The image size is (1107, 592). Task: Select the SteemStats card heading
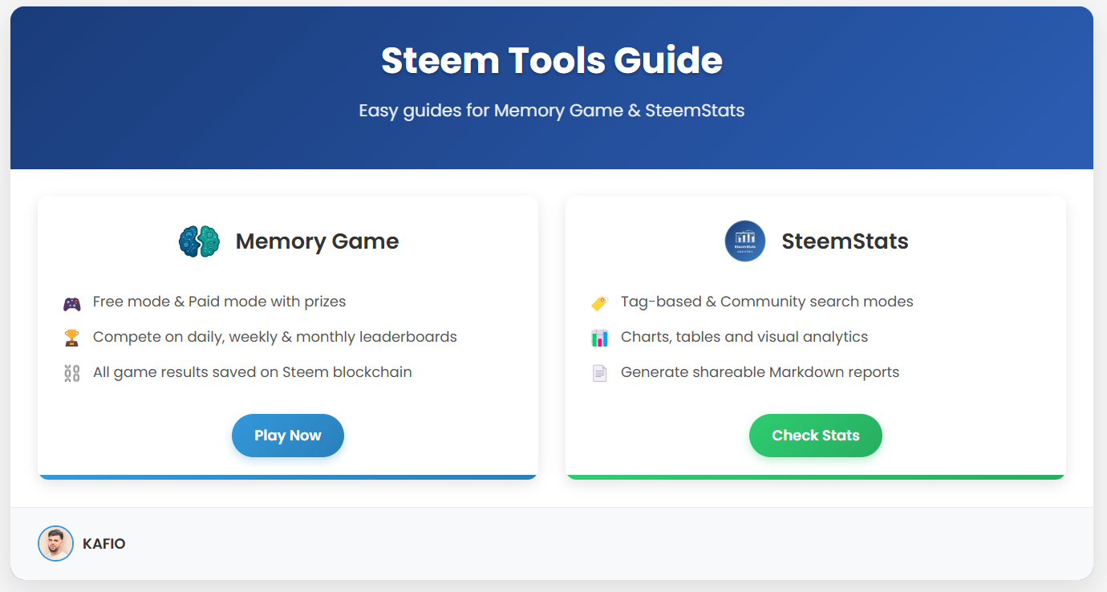click(x=845, y=241)
